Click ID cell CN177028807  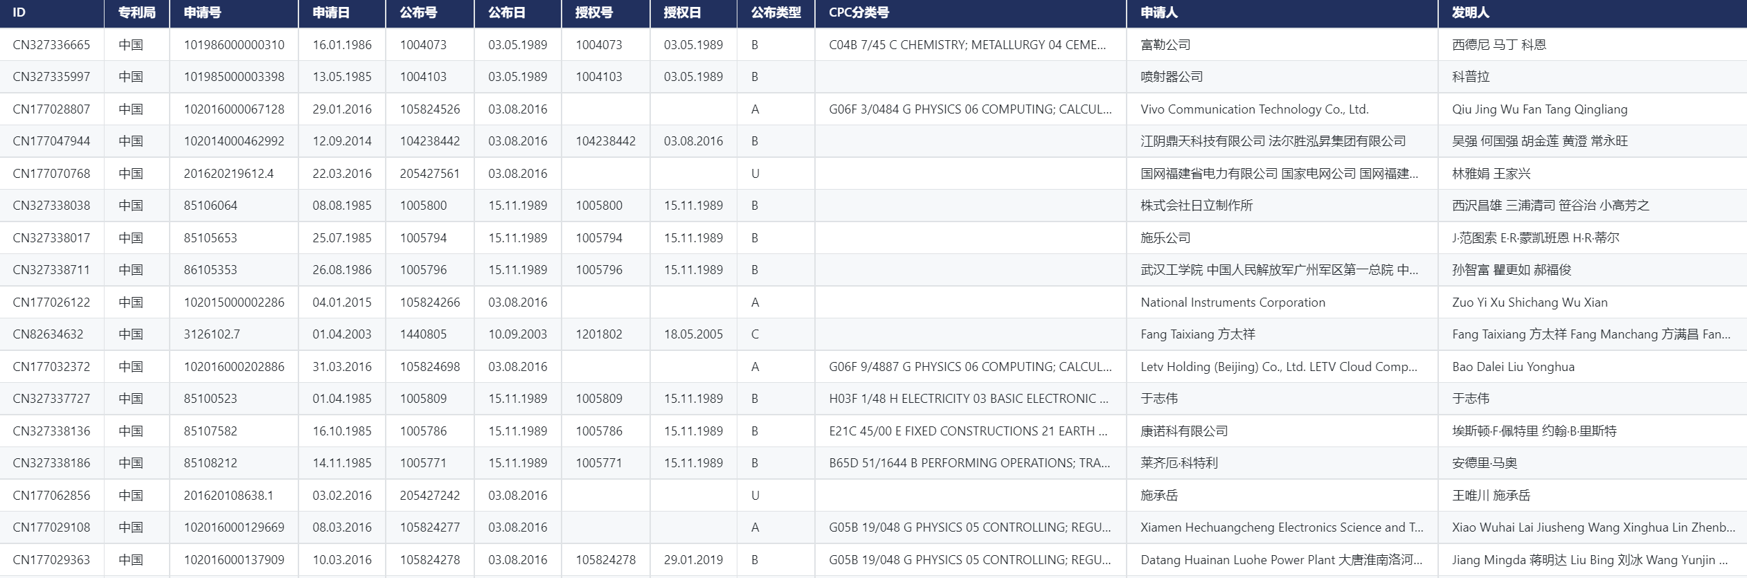click(51, 109)
